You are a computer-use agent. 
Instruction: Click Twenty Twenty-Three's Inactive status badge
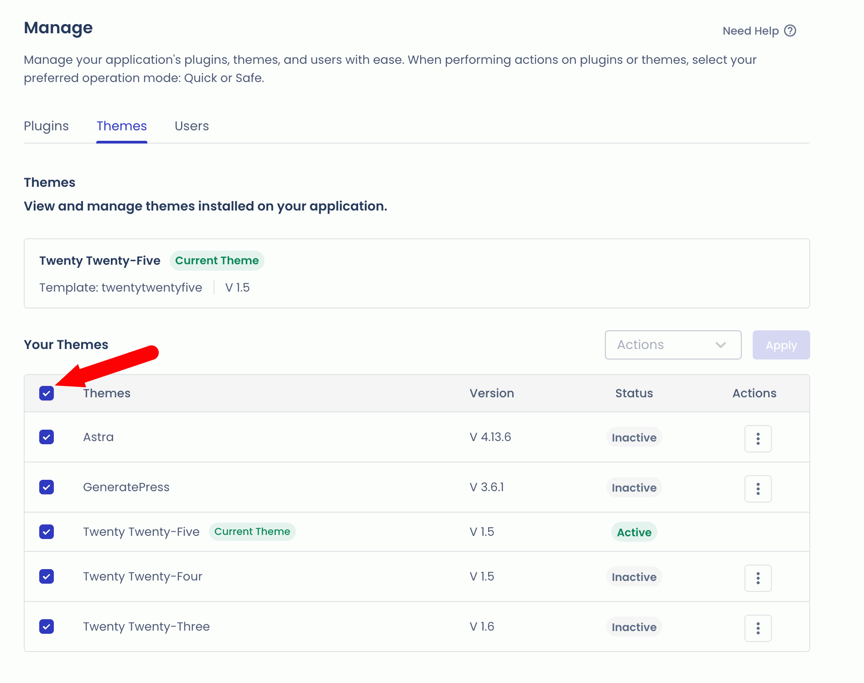point(634,627)
